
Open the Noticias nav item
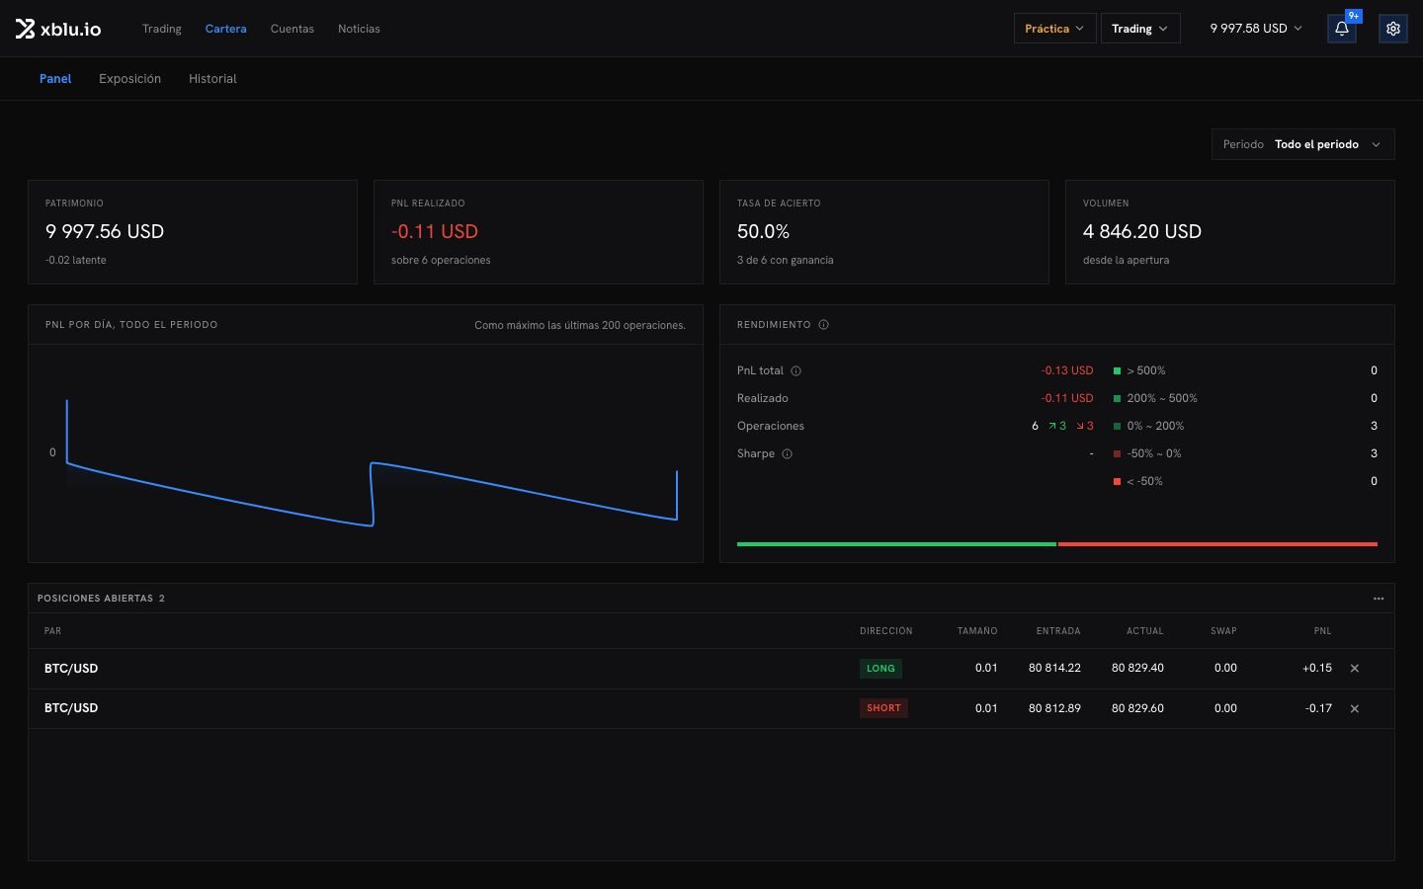point(359,29)
